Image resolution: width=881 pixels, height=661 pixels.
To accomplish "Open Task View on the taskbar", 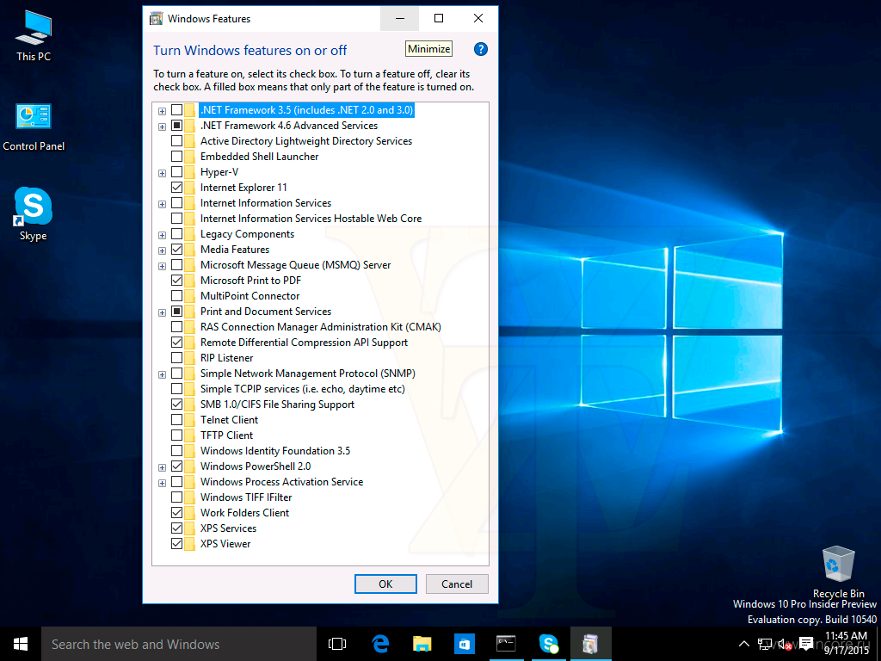I will click(337, 644).
